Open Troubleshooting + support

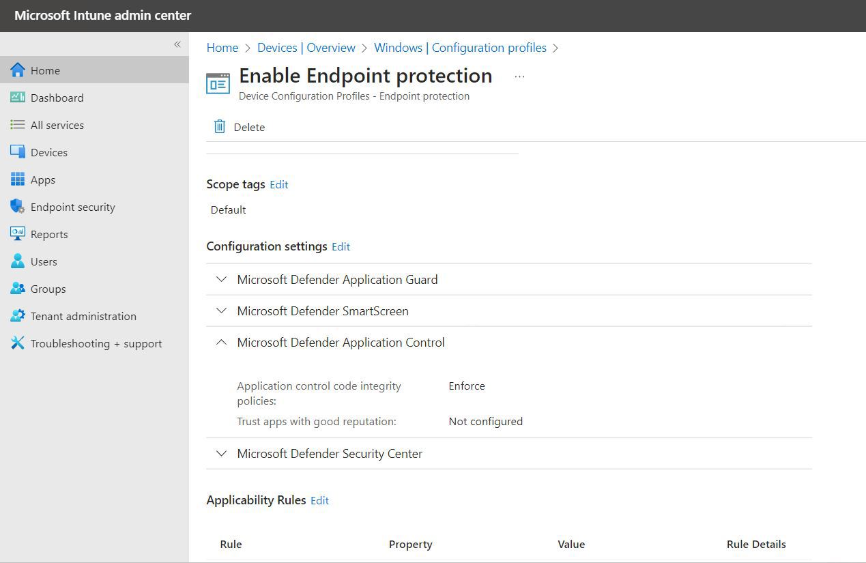(18, 343)
